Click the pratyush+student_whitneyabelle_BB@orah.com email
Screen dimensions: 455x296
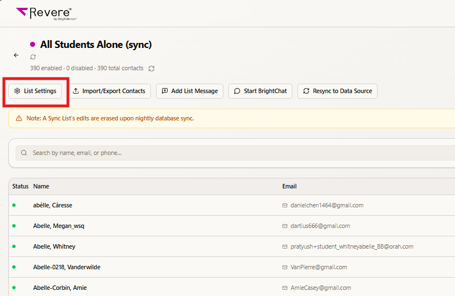pos(352,246)
